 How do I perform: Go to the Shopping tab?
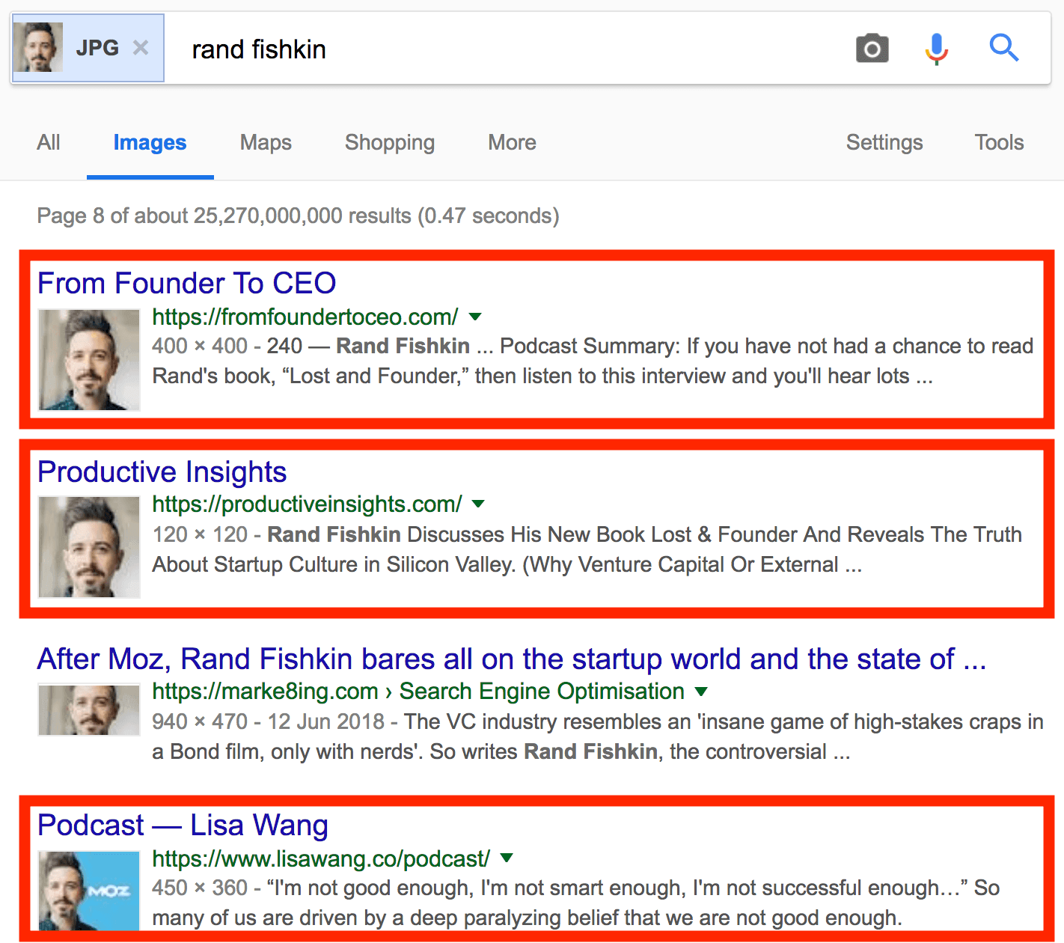tap(390, 142)
